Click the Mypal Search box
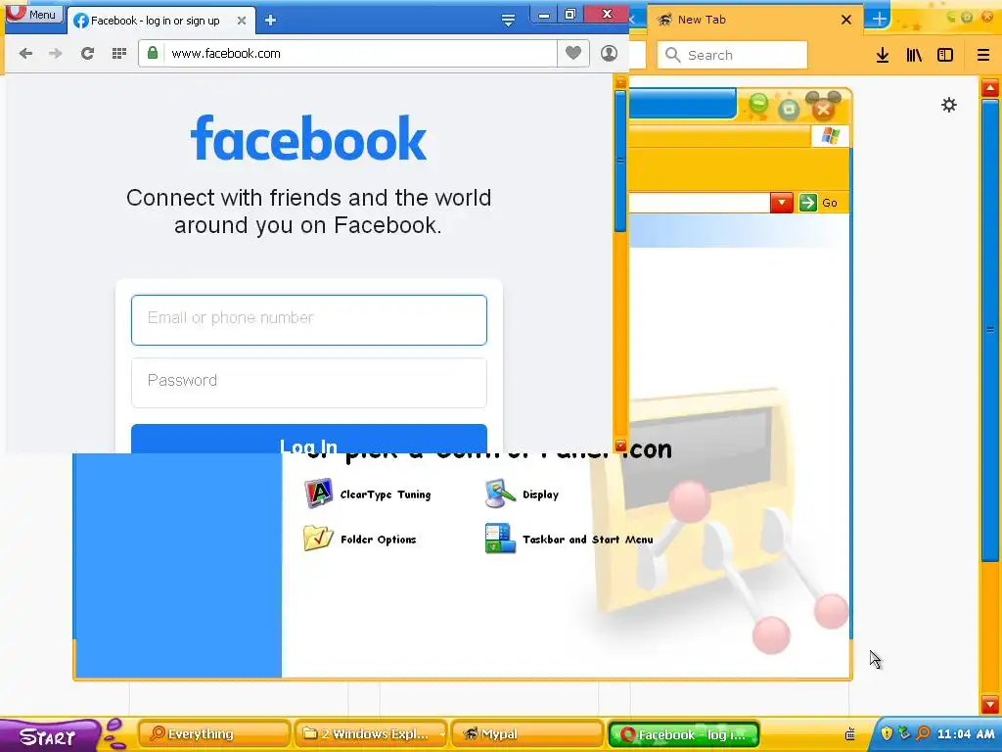 coord(732,55)
